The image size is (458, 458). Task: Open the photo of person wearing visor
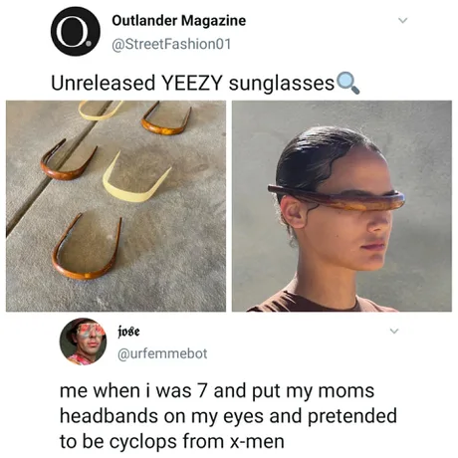click(x=342, y=206)
